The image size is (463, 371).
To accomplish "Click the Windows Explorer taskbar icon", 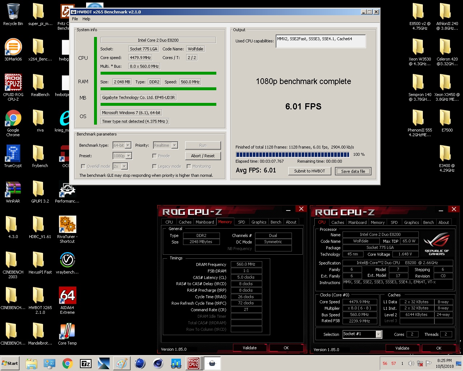I will tap(31, 363).
